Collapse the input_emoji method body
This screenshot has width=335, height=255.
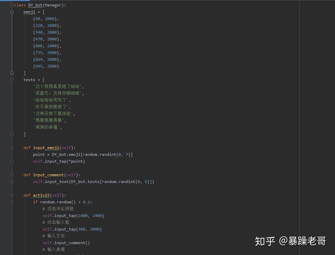coord(12,148)
